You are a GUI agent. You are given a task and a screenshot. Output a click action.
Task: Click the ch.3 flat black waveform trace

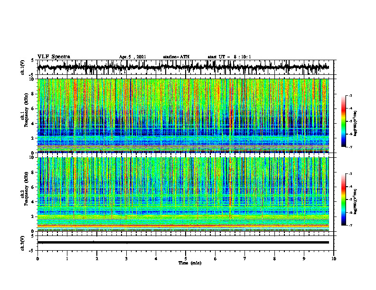click(x=183, y=243)
